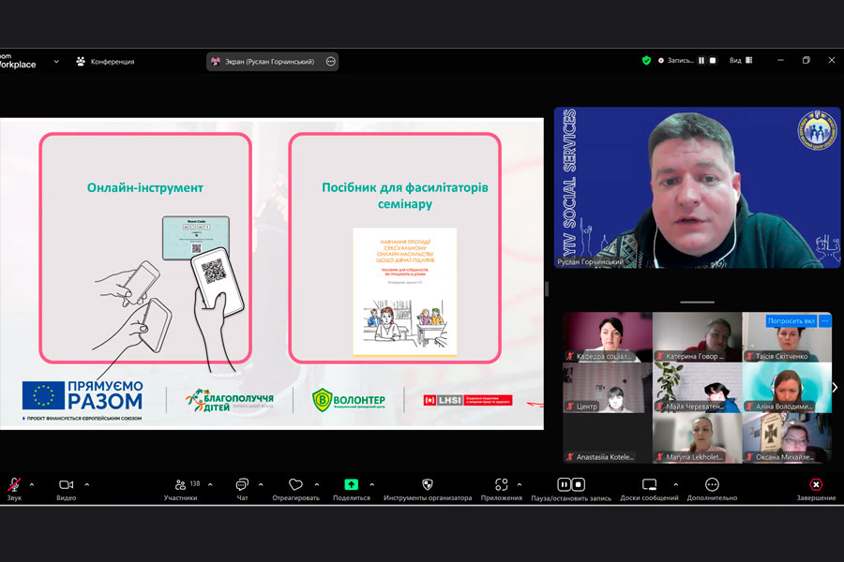Image resolution: width=844 pixels, height=562 pixels.
Task: Open Доски сообщений whiteboards icon
Action: (x=649, y=485)
